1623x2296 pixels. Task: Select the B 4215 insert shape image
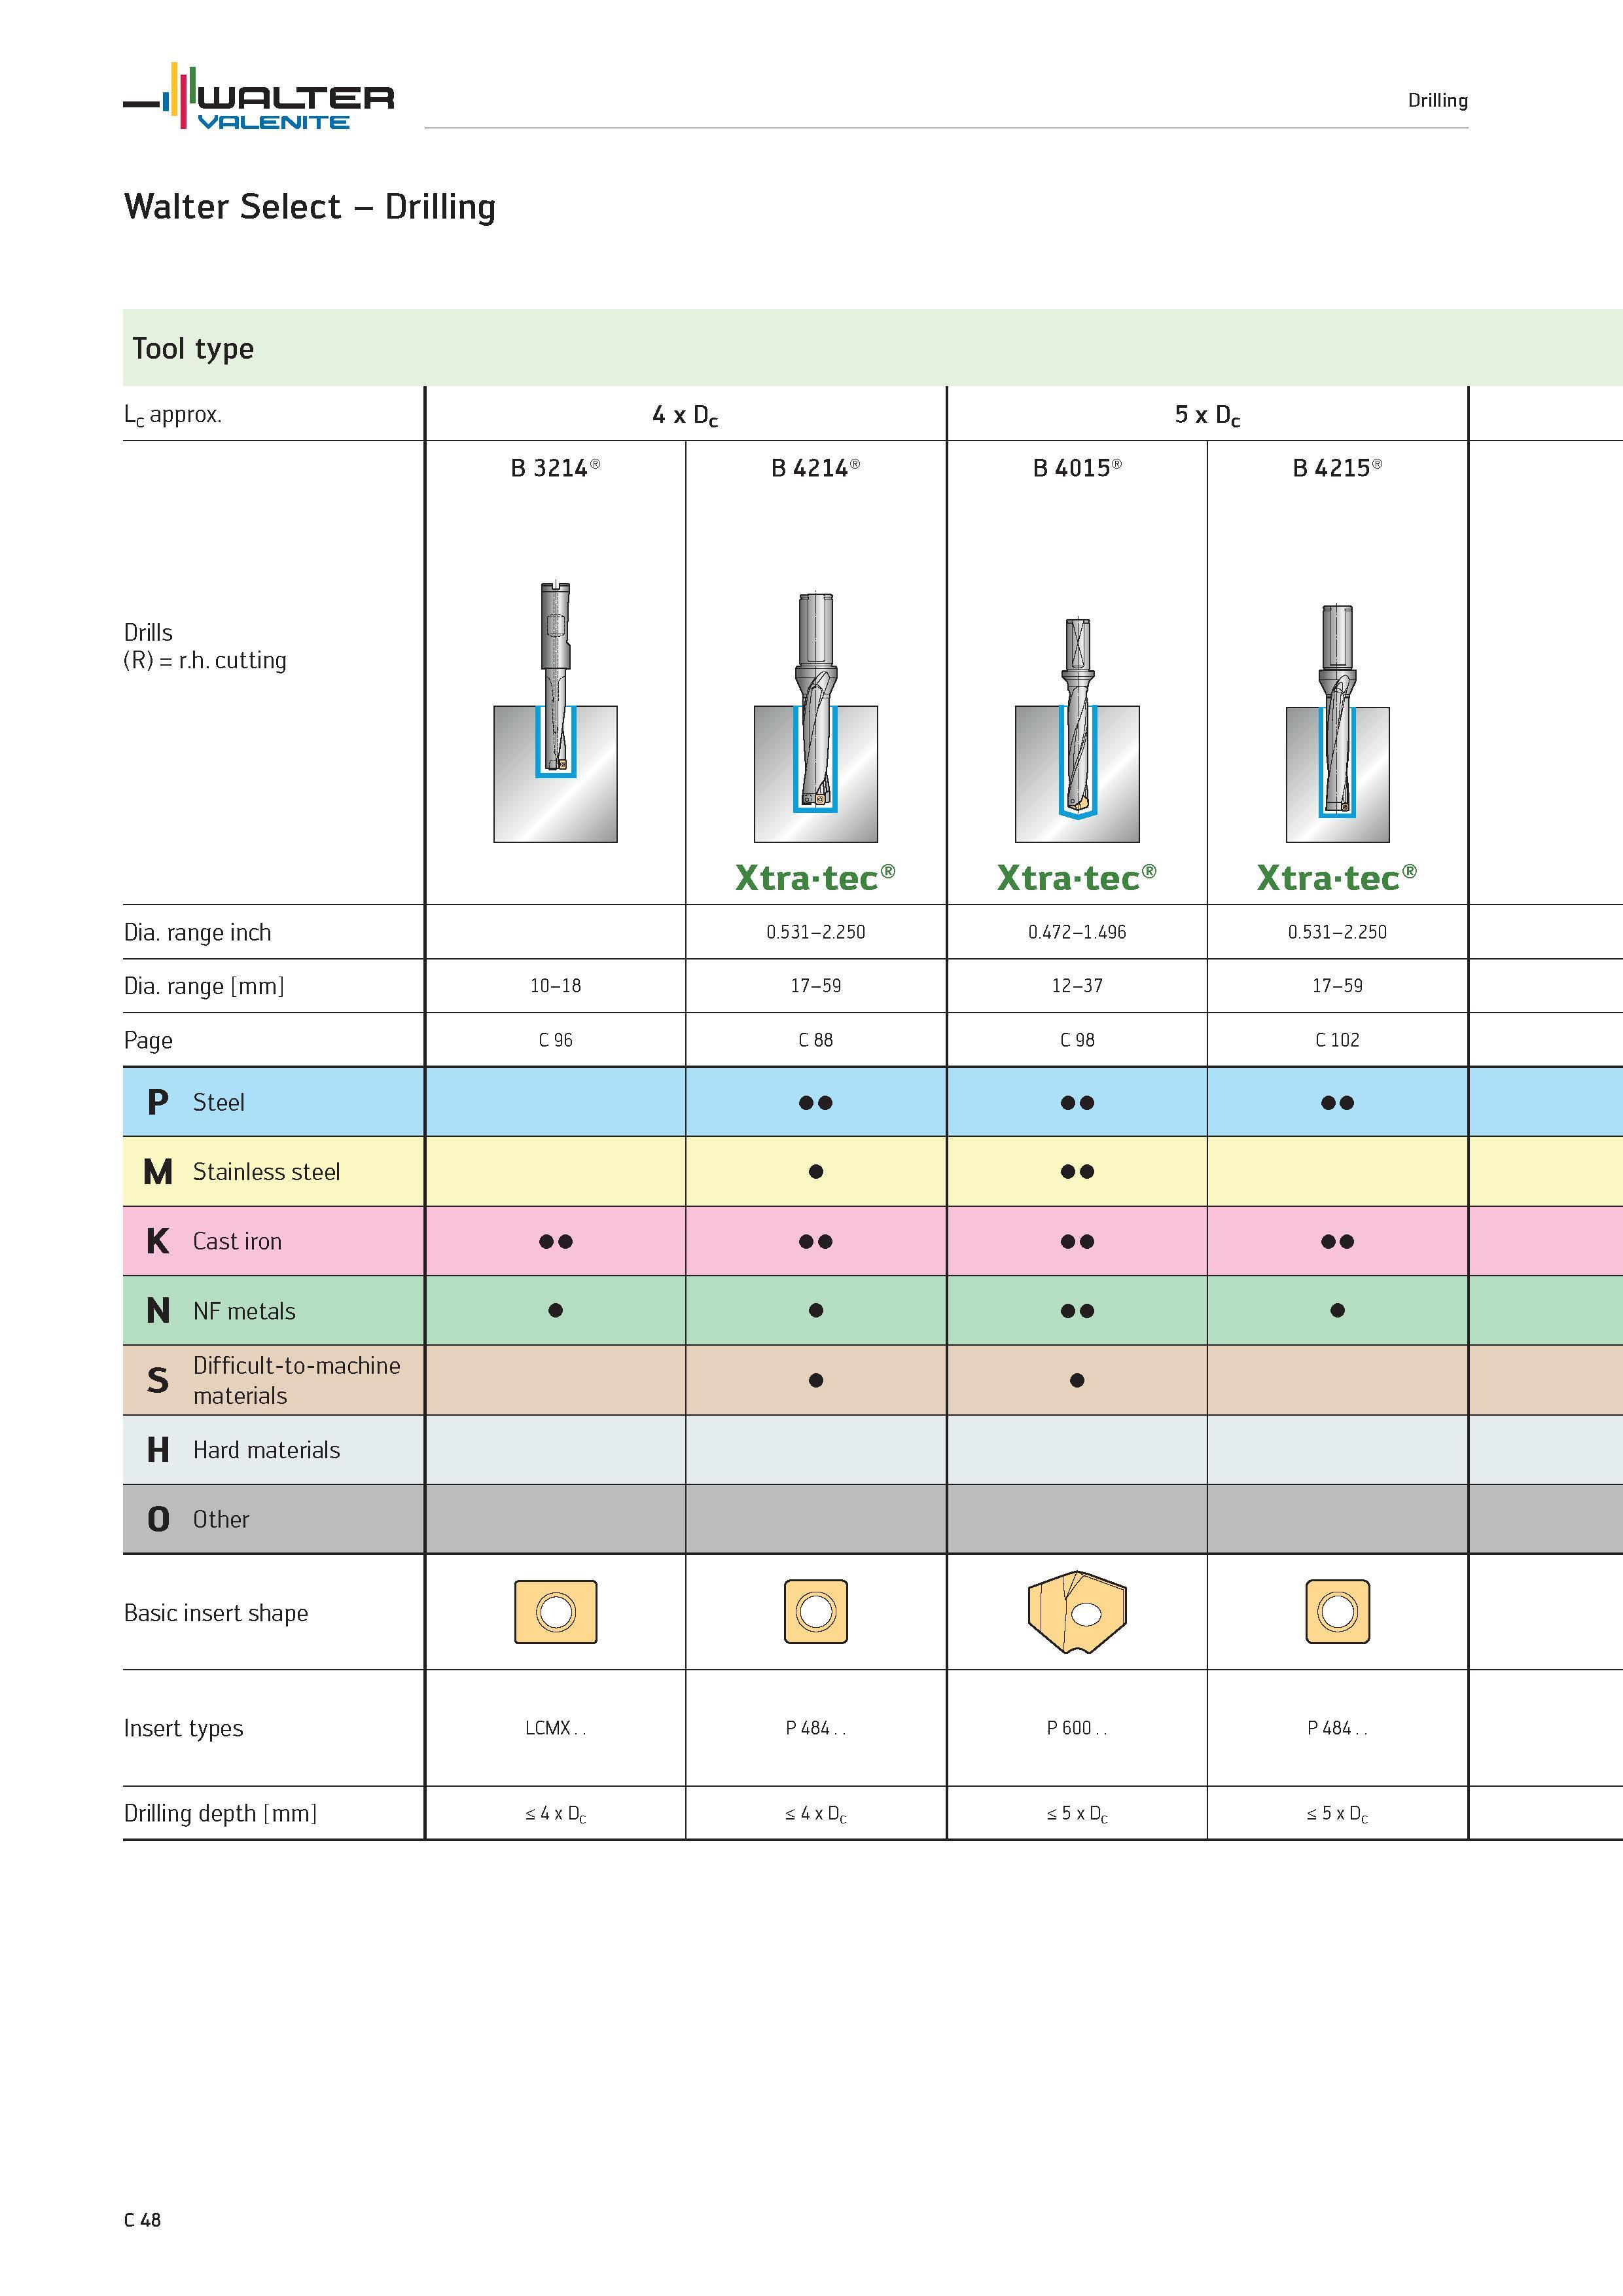coord(1338,1612)
